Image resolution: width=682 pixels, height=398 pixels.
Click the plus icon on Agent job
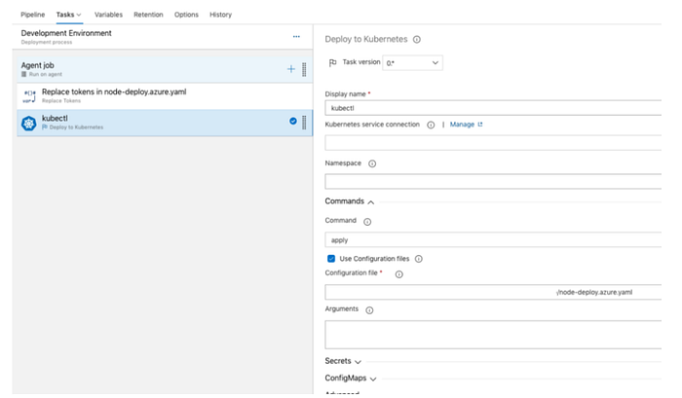[291, 69]
